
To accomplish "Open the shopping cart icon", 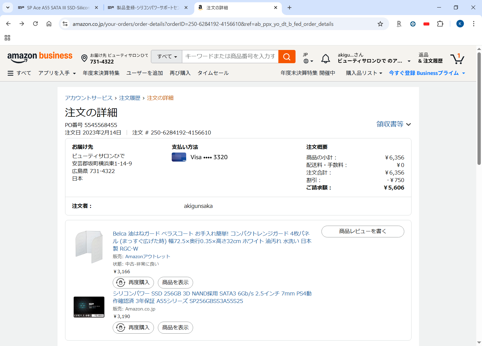I will tap(457, 59).
